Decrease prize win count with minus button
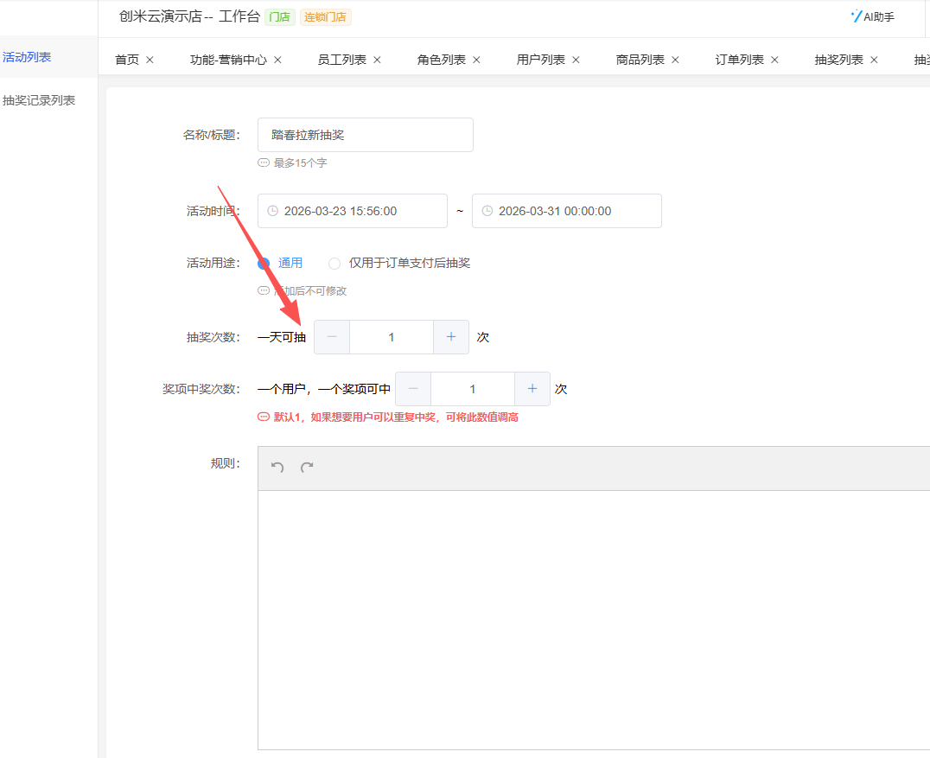930x758 pixels. 413,389
